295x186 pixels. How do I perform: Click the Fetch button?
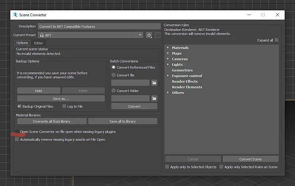pos(83,91)
